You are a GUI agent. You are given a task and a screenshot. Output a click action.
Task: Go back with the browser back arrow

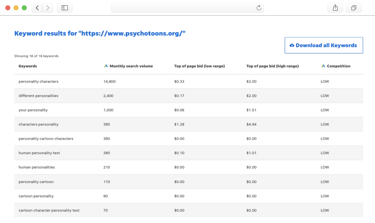pyautogui.click(x=37, y=8)
